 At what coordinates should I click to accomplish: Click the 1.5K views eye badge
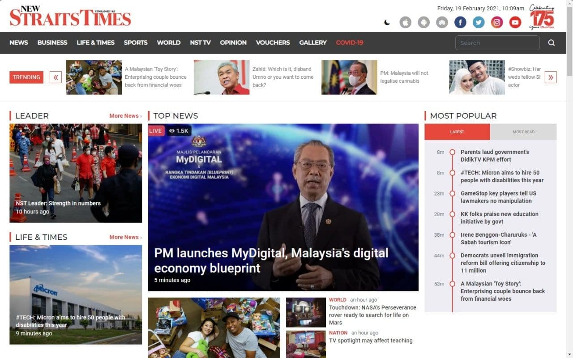point(179,131)
